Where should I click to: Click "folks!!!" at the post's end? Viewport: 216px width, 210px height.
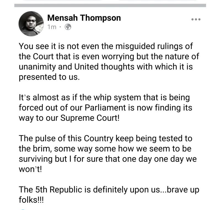pos(31,200)
